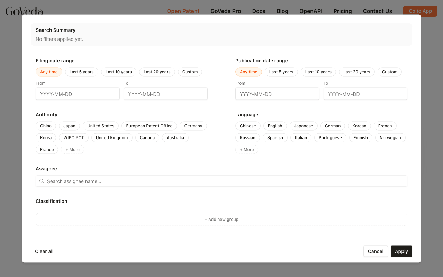Choose Custom filing date range
The width and height of the screenshot is (443, 277).
[190, 72]
